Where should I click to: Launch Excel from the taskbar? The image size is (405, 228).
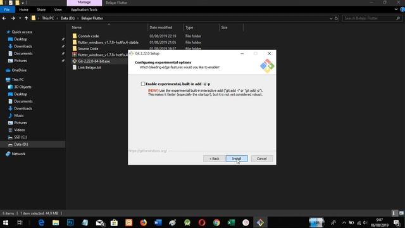[231, 222]
